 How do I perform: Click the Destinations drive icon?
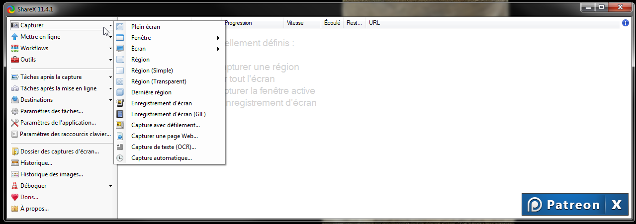coord(15,100)
